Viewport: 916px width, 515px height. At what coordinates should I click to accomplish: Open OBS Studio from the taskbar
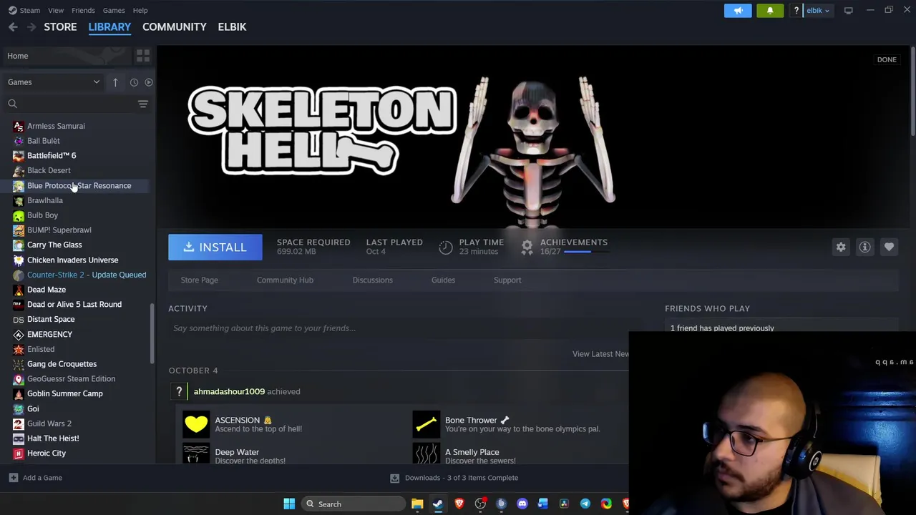480,504
